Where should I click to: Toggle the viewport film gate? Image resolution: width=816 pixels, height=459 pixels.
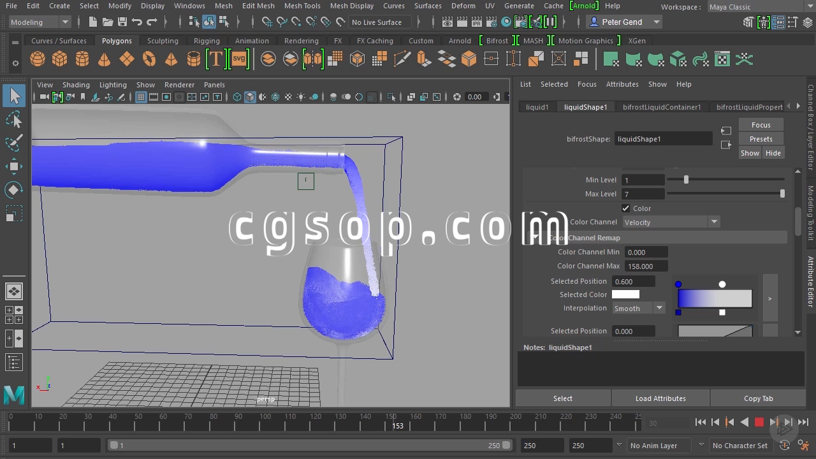click(154, 97)
